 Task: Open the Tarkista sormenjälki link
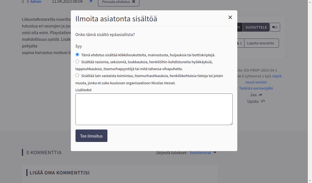pos(256,88)
